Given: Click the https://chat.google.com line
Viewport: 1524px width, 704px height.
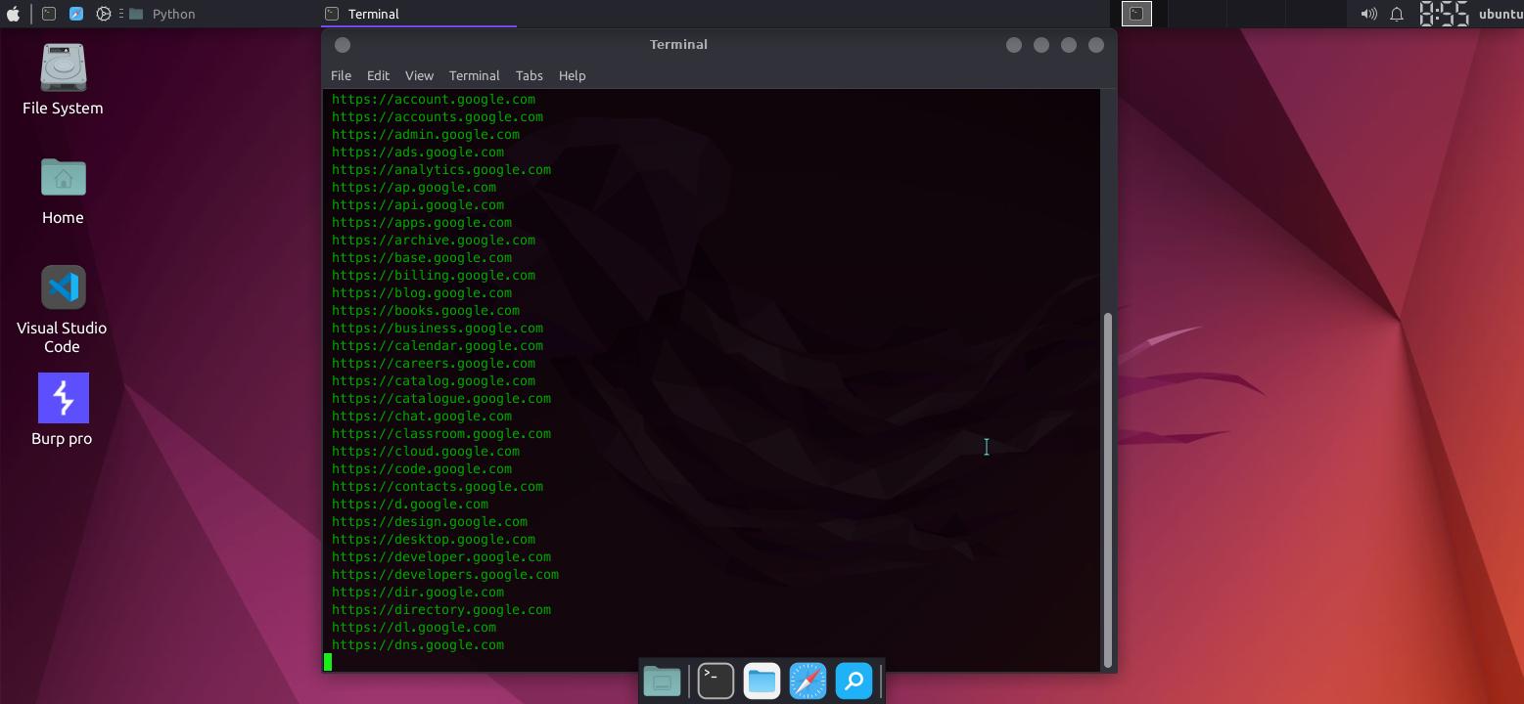Looking at the screenshot, I should tap(422, 416).
